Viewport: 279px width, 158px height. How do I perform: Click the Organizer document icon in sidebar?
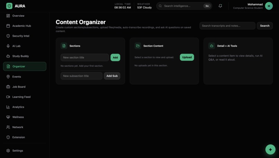(x=8, y=66)
